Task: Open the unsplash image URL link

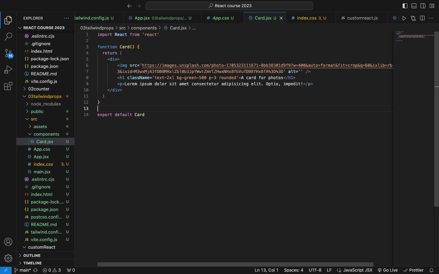Action: pyautogui.click(x=267, y=65)
